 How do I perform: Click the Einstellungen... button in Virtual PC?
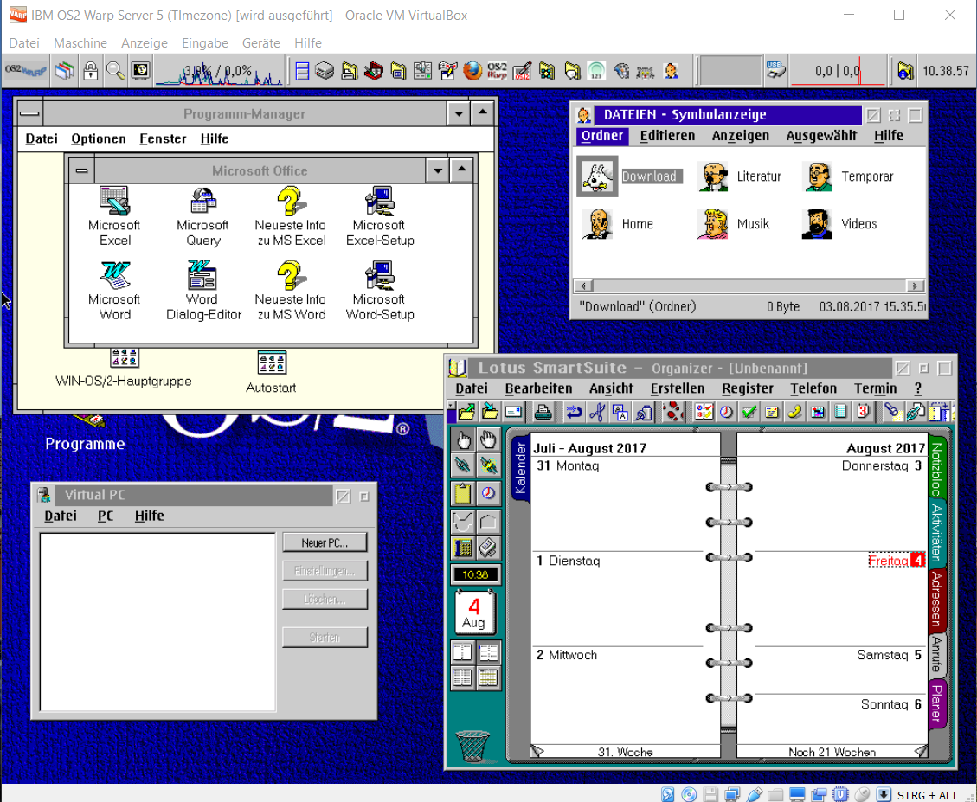pos(325,571)
